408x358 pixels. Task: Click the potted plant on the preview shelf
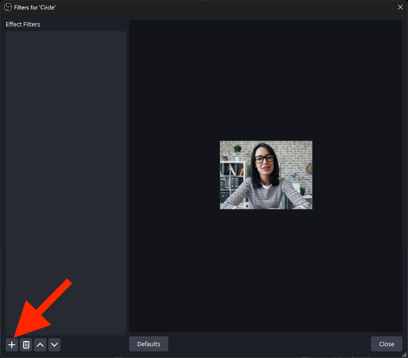coord(237,150)
